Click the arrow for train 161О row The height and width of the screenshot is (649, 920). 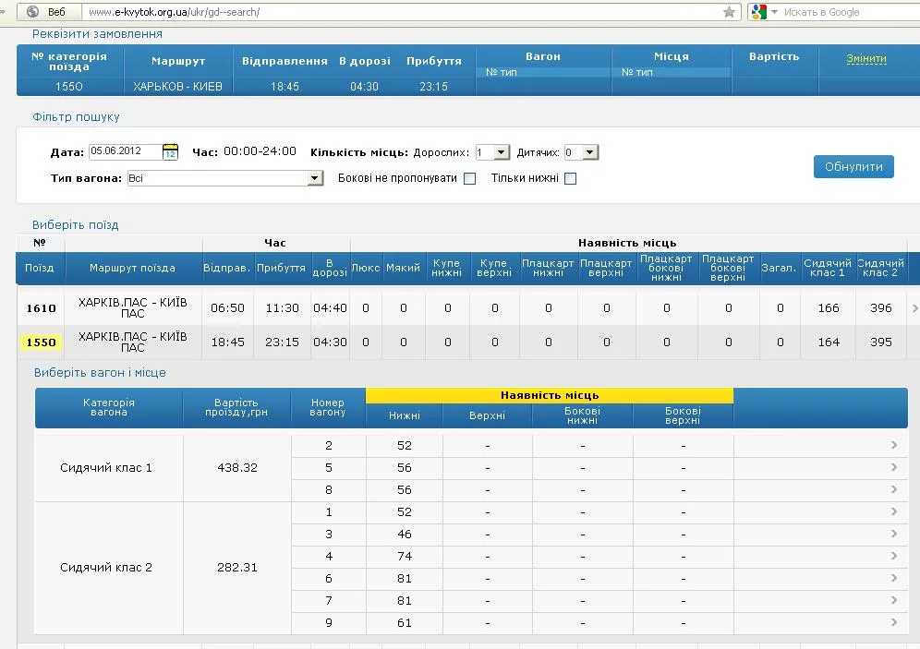click(914, 308)
